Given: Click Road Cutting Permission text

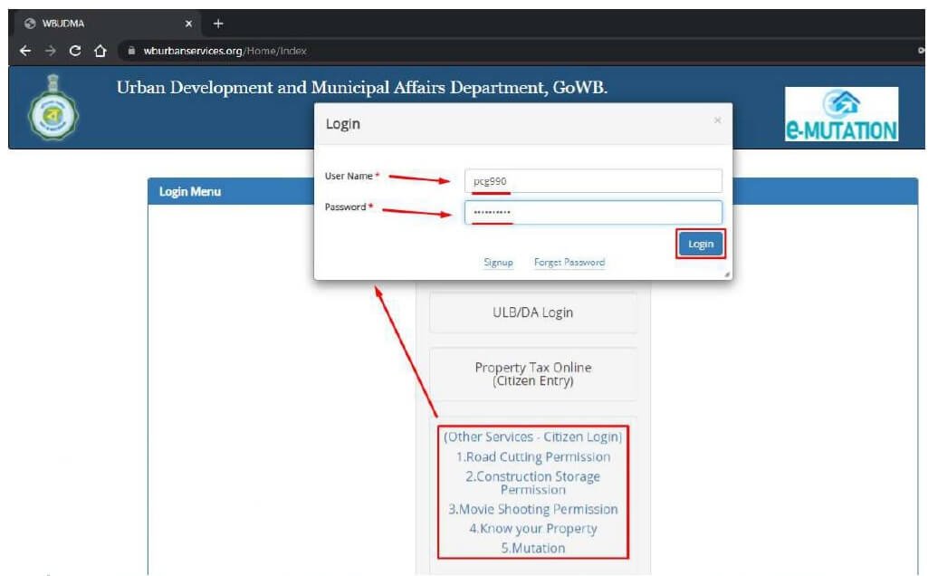Looking at the screenshot, I should click(532, 457).
